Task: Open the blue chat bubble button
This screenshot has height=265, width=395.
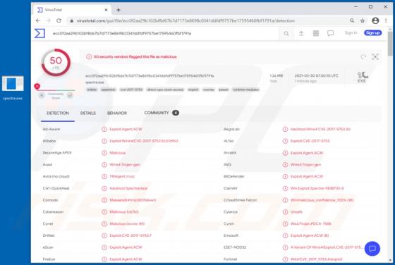Action: point(372,249)
